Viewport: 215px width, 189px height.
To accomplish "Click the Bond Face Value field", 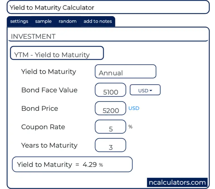I will [111, 91].
